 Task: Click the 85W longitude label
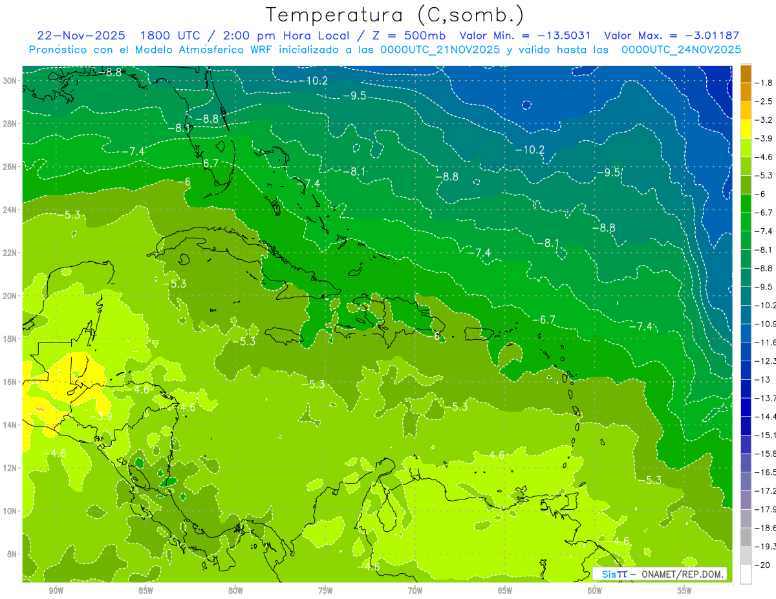pos(145,591)
